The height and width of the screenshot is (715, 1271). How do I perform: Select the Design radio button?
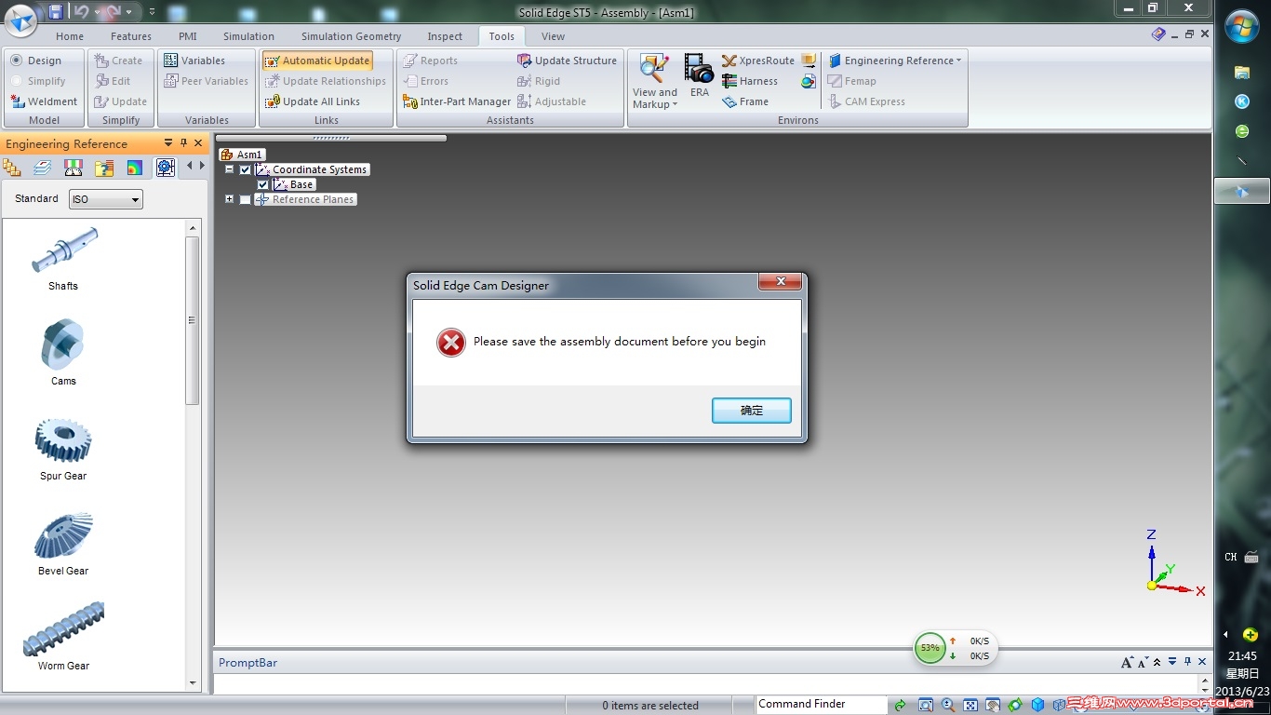pyautogui.click(x=36, y=61)
